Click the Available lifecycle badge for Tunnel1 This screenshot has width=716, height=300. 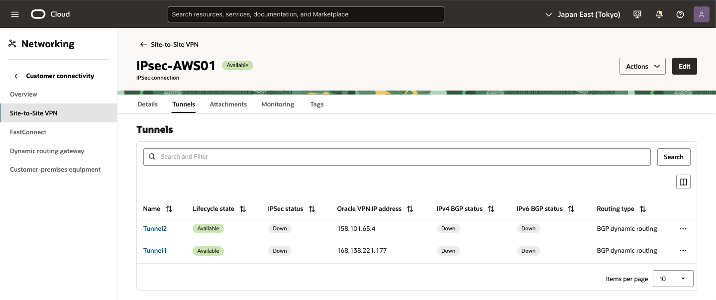point(208,251)
